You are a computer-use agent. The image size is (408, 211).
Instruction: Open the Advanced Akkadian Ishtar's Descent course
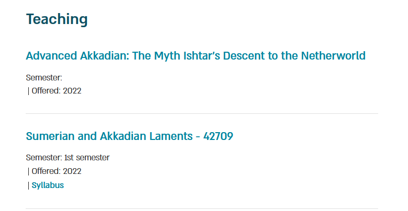click(x=196, y=56)
